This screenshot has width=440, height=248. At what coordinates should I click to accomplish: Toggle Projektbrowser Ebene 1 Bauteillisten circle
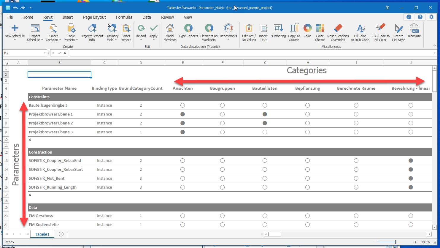[x=265, y=114]
